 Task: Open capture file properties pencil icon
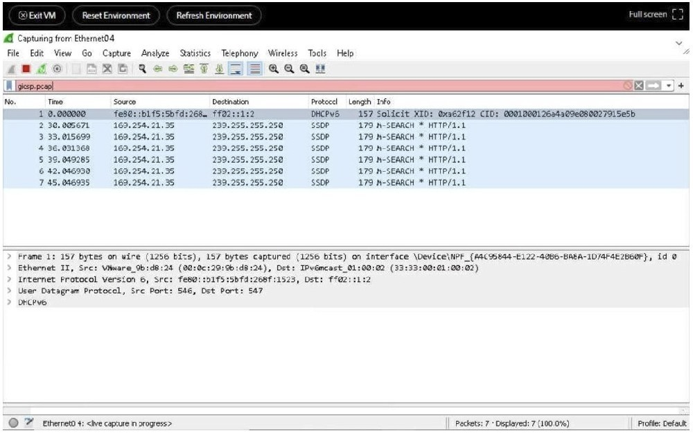[x=29, y=423]
